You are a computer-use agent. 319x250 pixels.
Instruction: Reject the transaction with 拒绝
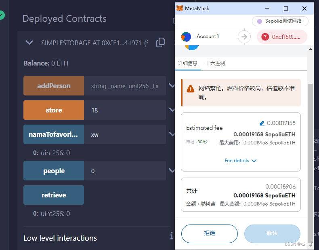click(210, 233)
